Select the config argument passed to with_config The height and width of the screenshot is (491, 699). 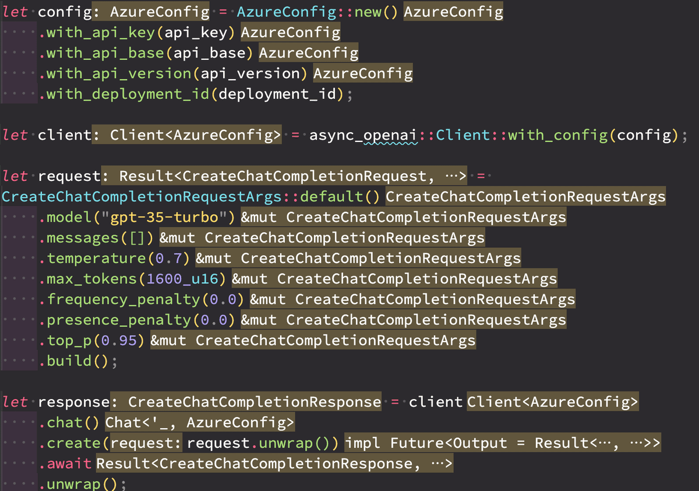[643, 134]
